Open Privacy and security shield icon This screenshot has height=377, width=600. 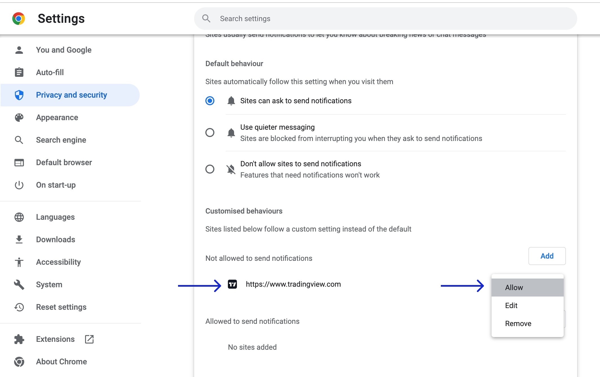pyautogui.click(x=19, y=95)
